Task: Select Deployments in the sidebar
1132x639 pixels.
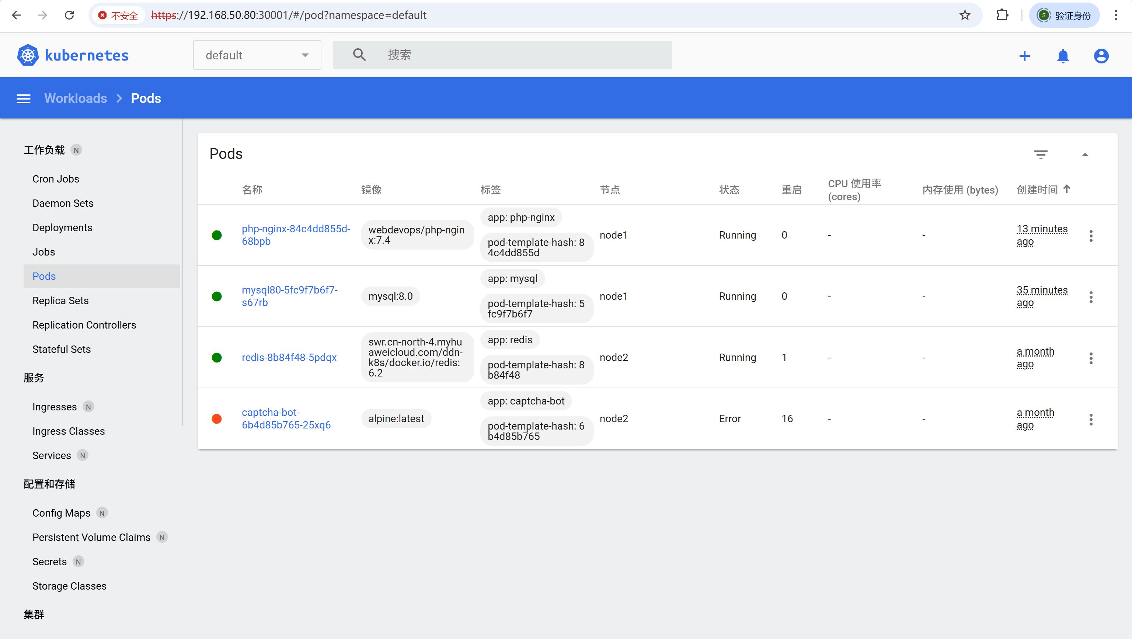Action: pos(62,228)
